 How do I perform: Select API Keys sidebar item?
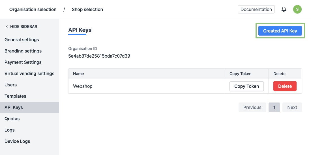tap(14, 107)
